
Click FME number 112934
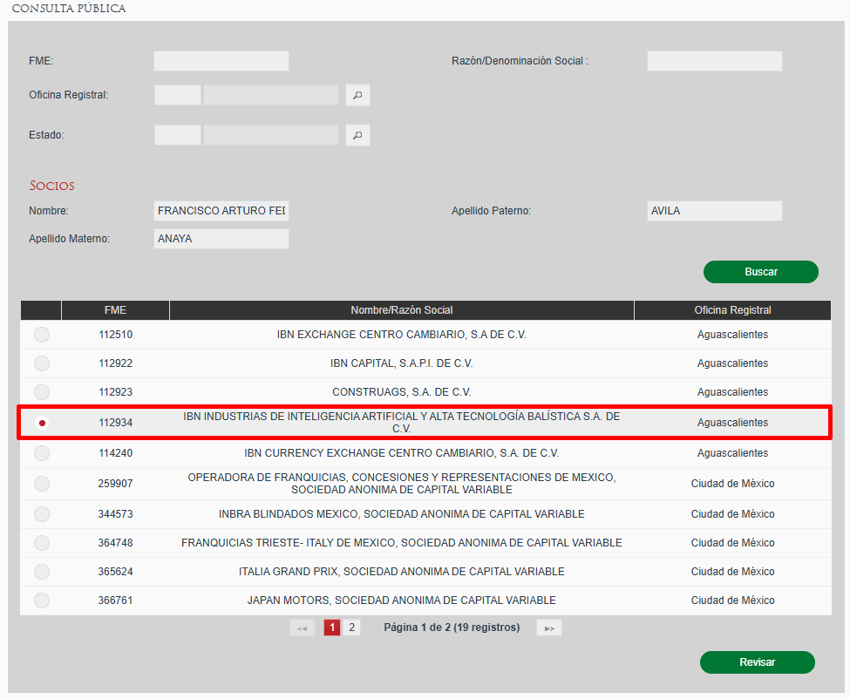tap(115, 423)
